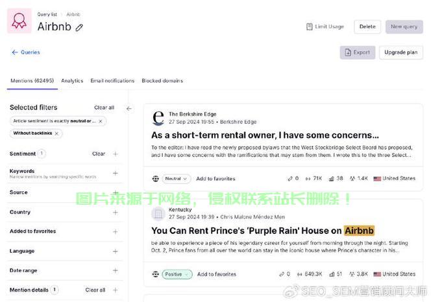Click backlinks count 0 on Kentucky mention
The height and width of the screenshot is (302, 431).
click(x=285, y=274)
